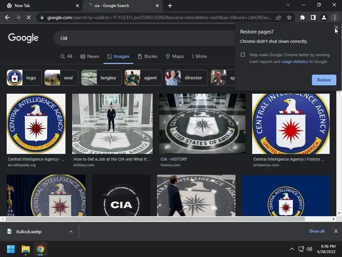This screenshot has height=257, width=342.
Task: Click the search box containing cia
Action: (144, 38)
